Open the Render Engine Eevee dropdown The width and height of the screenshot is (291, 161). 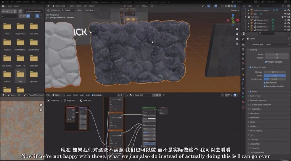(277, 44)
